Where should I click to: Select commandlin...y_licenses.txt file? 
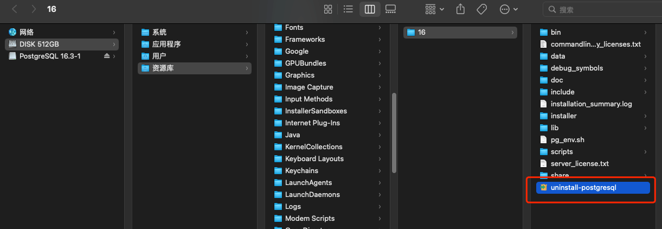tap(593, 44)
